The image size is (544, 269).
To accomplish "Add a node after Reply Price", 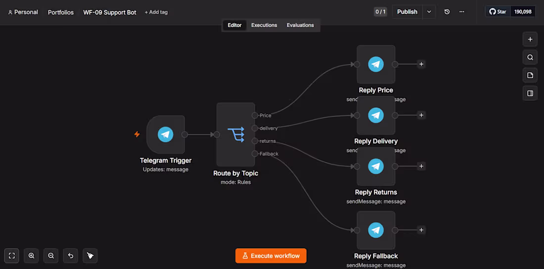I will click(421, 64).
